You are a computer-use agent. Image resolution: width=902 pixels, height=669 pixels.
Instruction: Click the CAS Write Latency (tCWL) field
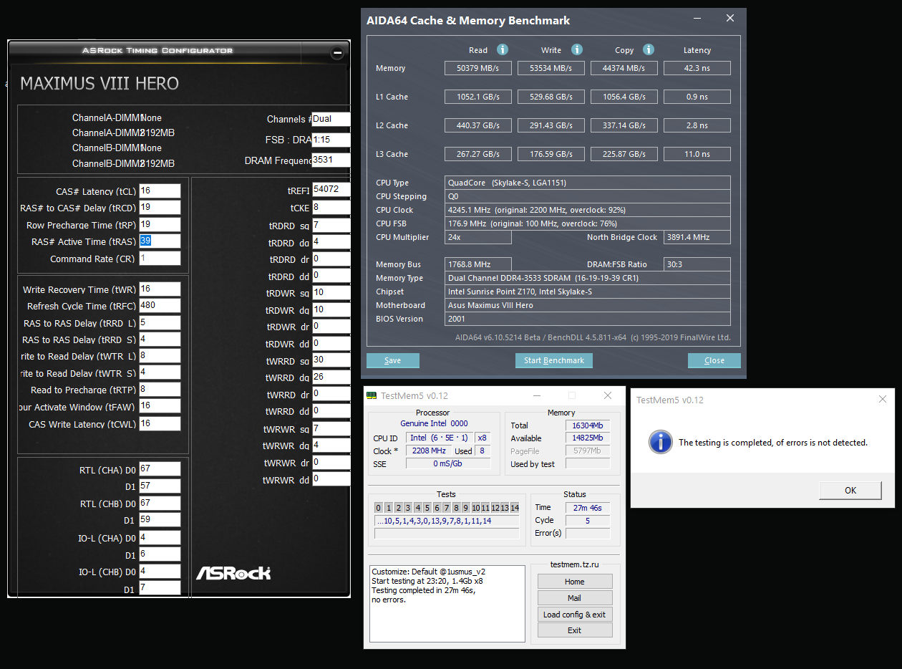160,423
